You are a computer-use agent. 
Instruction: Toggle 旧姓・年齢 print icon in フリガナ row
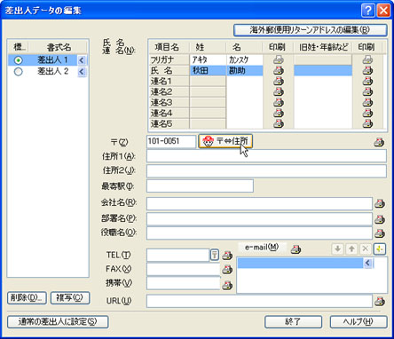367,59
